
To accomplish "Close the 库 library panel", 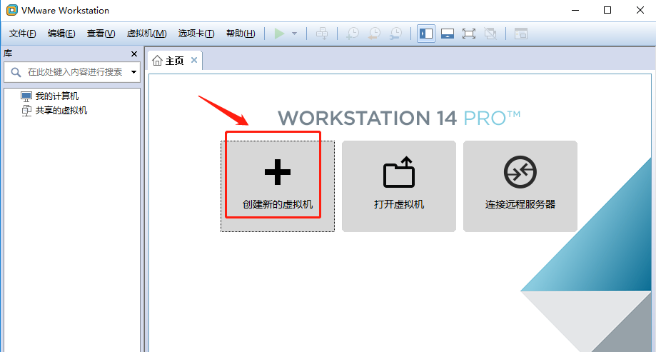I will (x=134, y=54).
